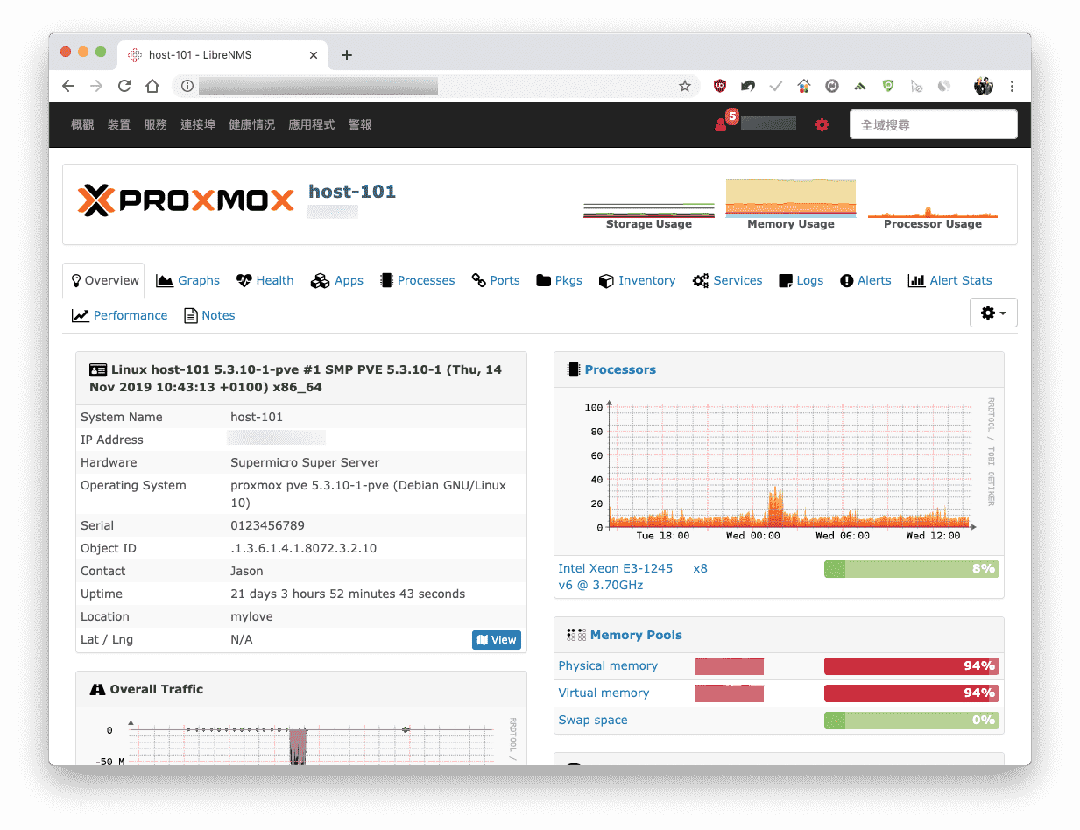Screen dimensions: 1080x830
Task: Open the 健康情況 navigation menu
Action: pos(251,125)
